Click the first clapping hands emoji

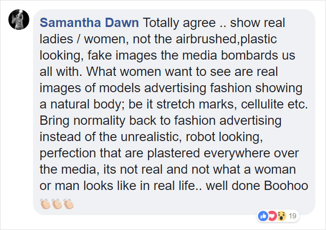tap(45, 203)
